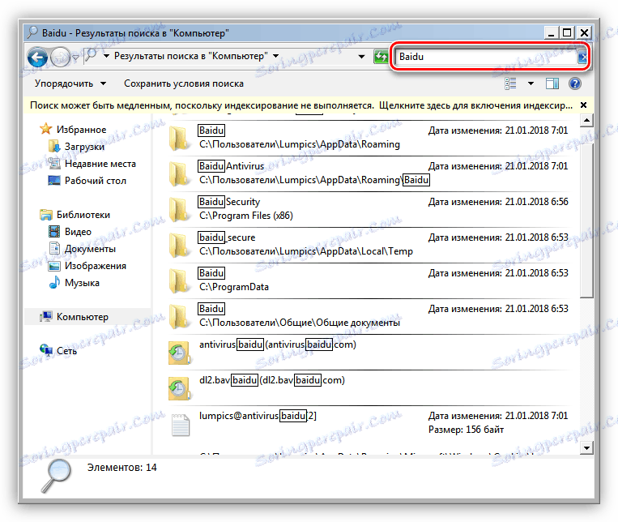This screenshot has width=618, height=522.
Task: Open 'Рабочий стол' in the sidebar
Action: [96, 181]
